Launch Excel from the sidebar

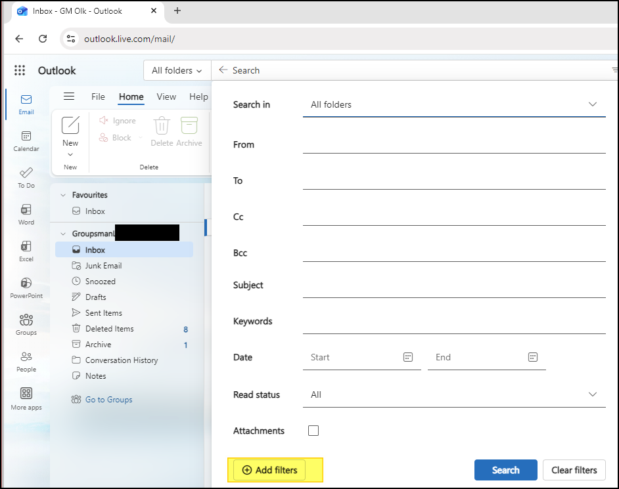tap(26, 251)
